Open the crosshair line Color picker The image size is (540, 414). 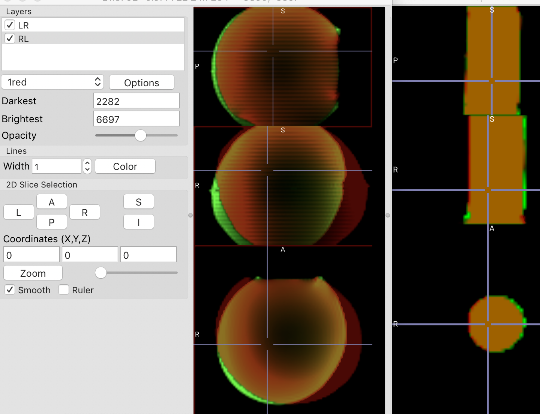click(x=125, y=166)
